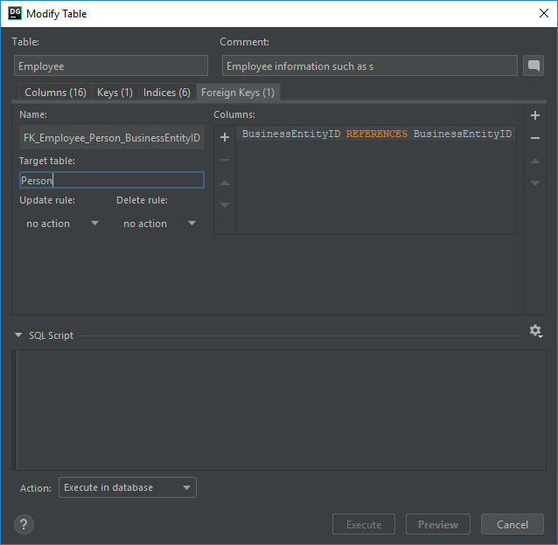Click into the Comment text field

tap(369, 66)
